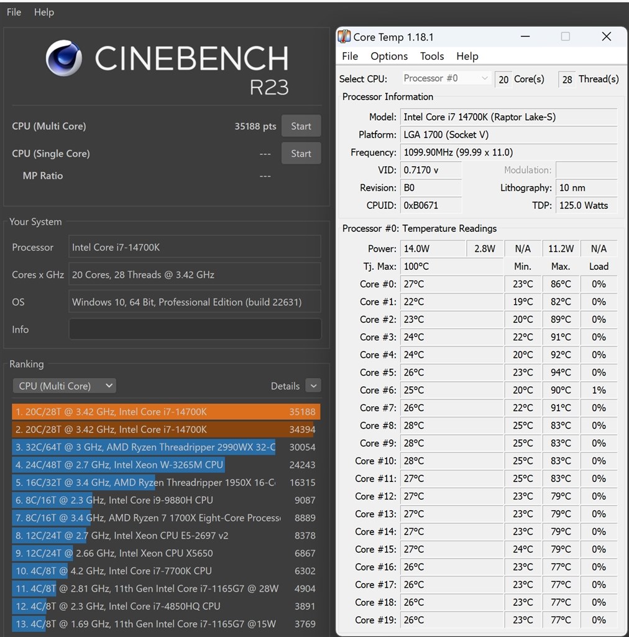Select the Threadripper 2990WX ranking row
Screen dimensions: 629x637
point(166,447)
